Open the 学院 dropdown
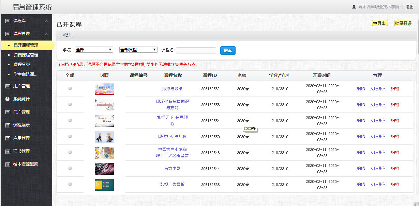The height and width of the screenshot is (206, 419). click(x=94, y=50)
